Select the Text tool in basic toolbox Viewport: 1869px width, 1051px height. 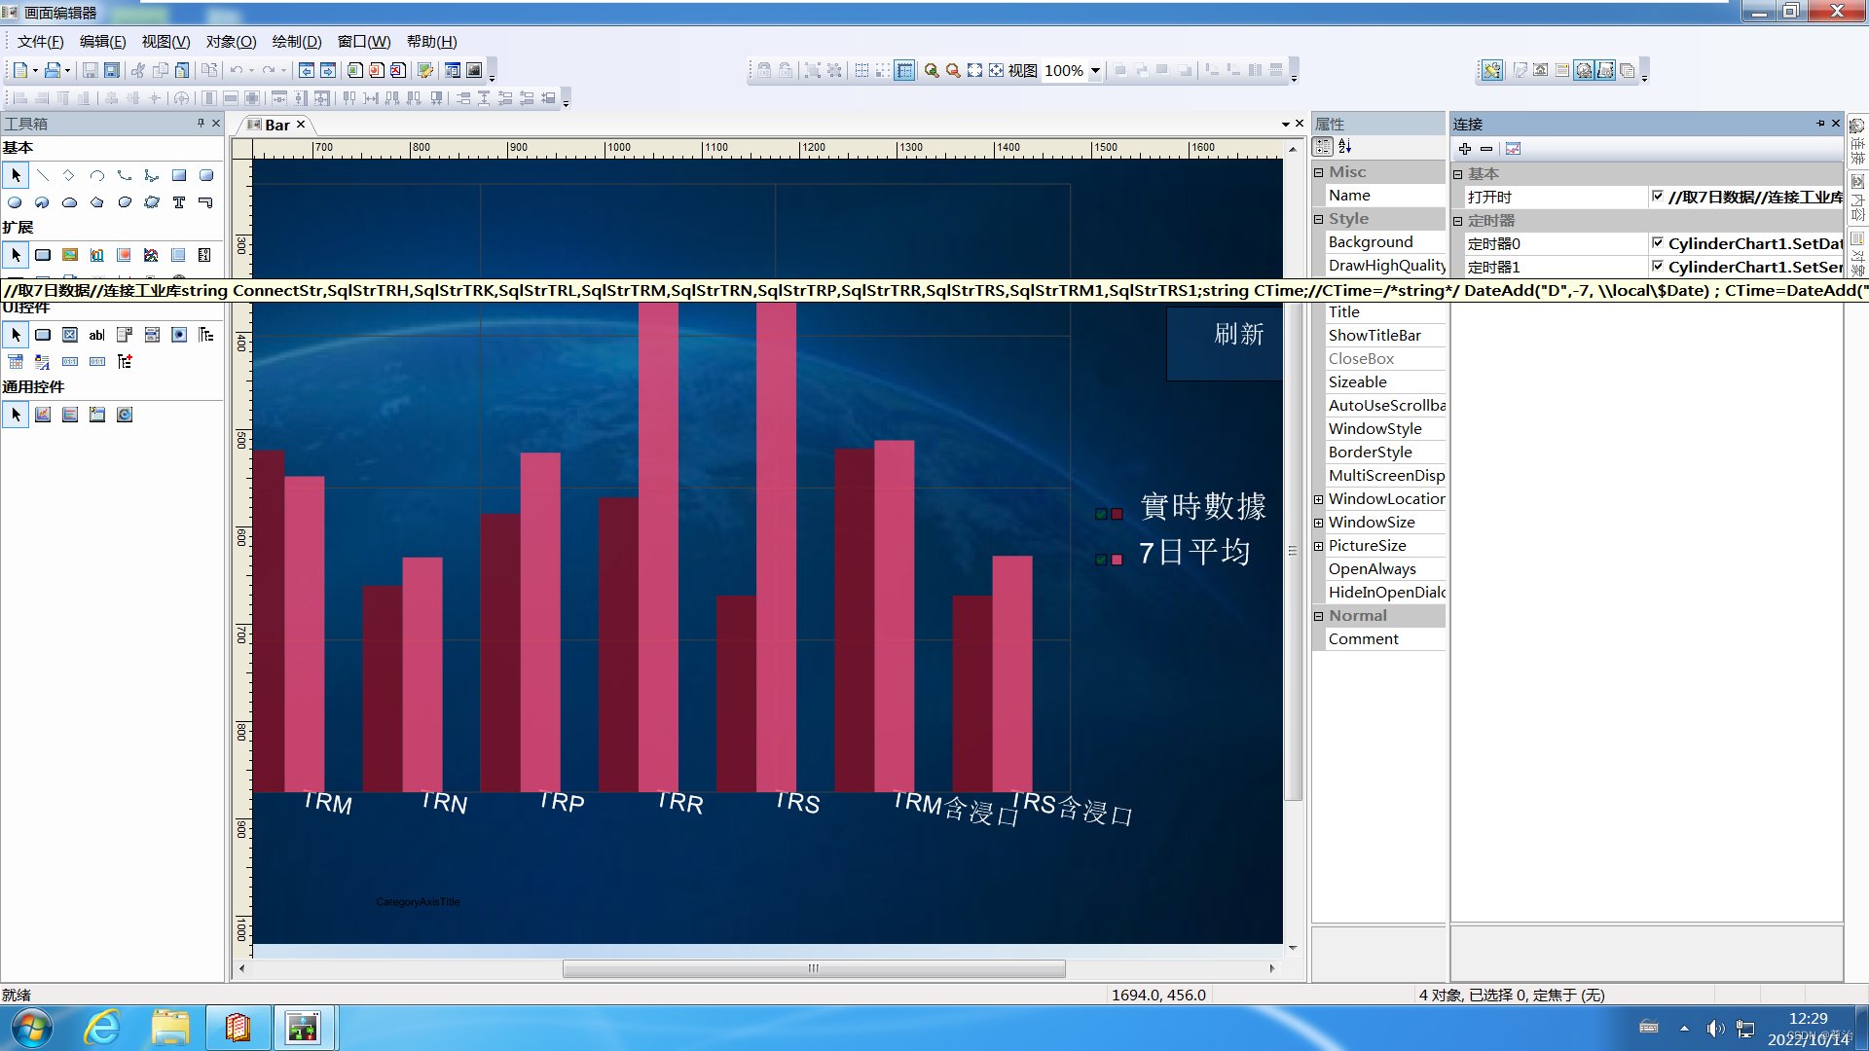pos(179,202)
